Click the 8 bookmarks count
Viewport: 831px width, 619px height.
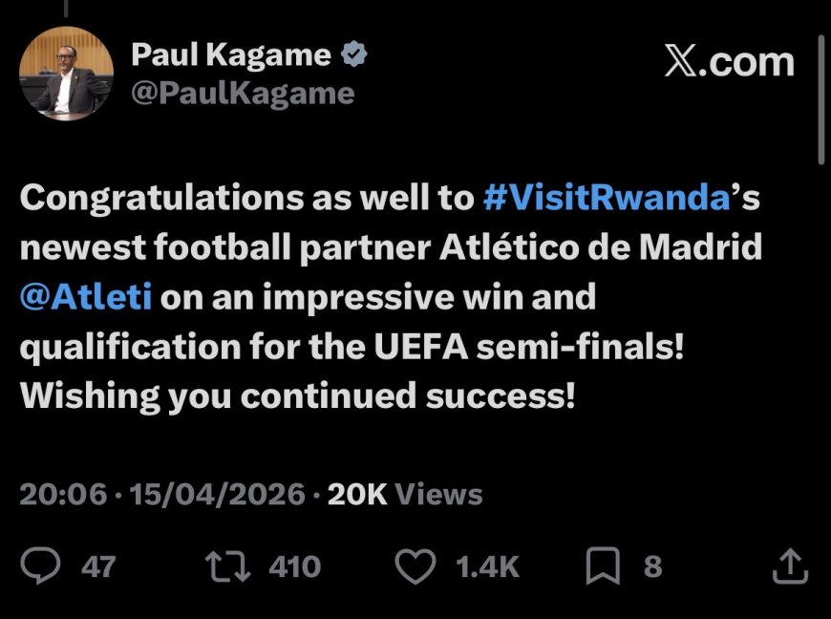click(652, 566)
